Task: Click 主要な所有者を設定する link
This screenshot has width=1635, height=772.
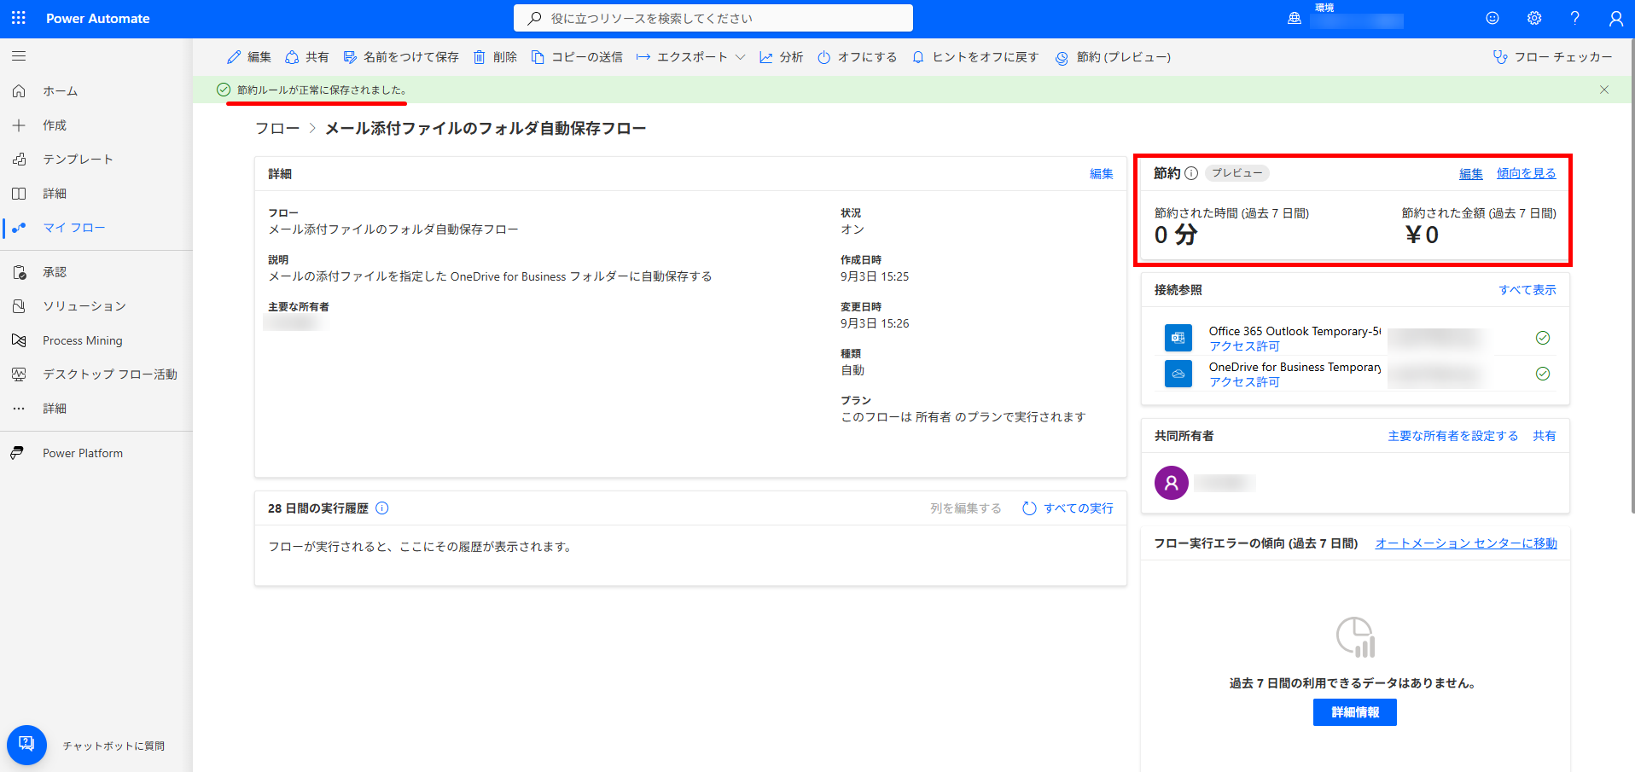Action: point(1453,436)
